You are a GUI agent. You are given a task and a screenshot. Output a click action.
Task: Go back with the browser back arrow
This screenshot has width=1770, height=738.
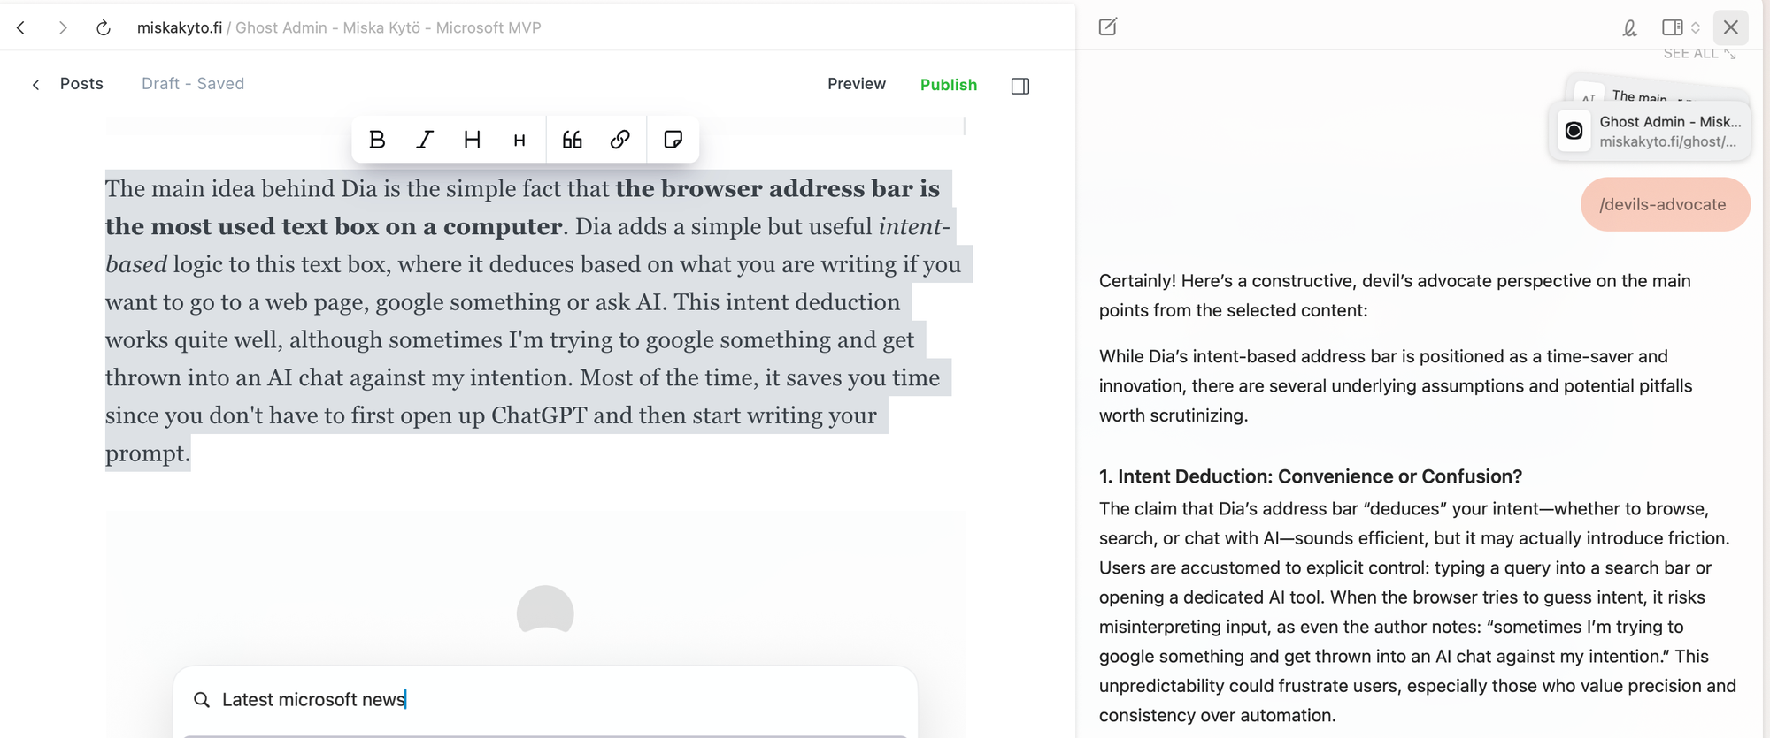[21, 27]
